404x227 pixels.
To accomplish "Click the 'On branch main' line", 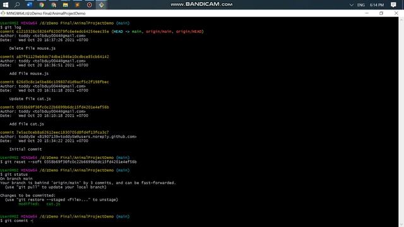I will [x=16, y=178].
